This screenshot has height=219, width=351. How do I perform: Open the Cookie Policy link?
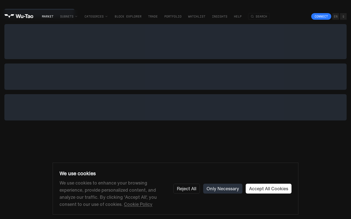(138, 204)
